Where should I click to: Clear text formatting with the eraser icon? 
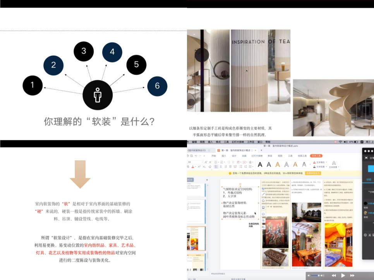(210, 167)
